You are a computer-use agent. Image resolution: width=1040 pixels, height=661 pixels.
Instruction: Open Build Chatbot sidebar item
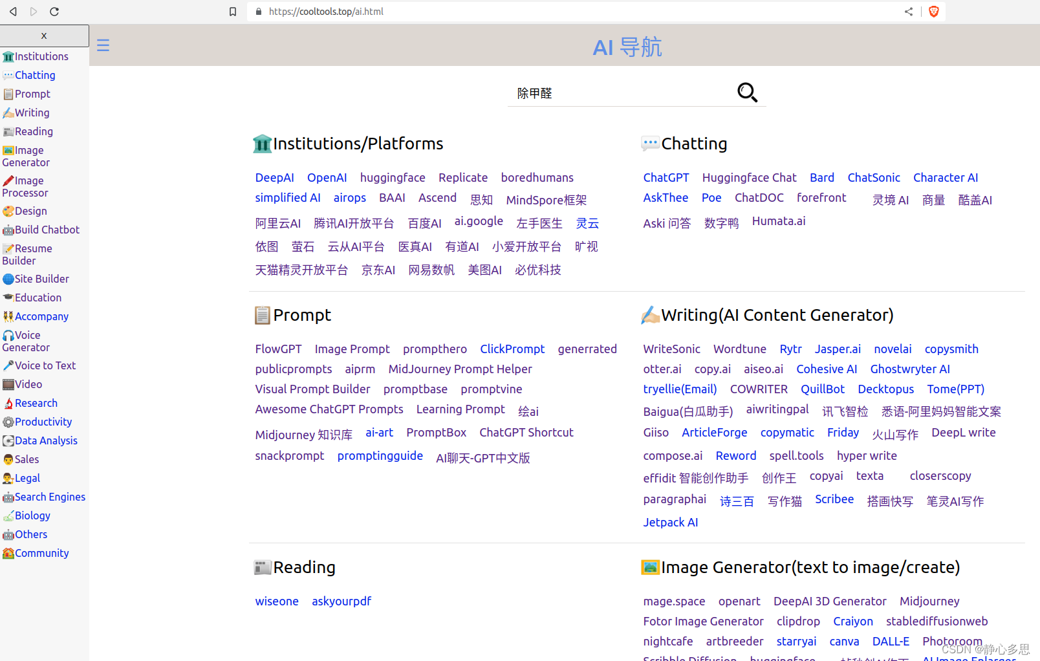tap(41, 230)
